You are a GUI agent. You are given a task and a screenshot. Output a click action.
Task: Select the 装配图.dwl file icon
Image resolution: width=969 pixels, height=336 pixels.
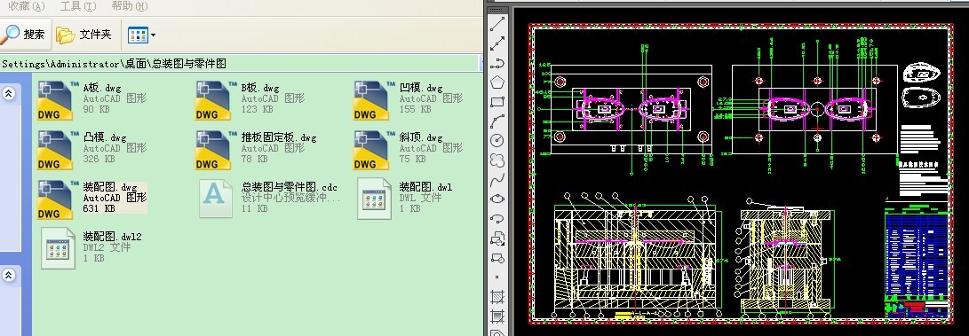(375, 199)
